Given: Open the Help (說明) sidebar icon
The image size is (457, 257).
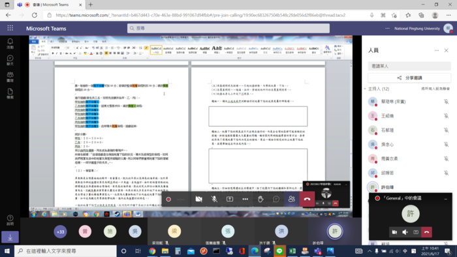Looking at the screenshot, I should [x=10, y=220].
